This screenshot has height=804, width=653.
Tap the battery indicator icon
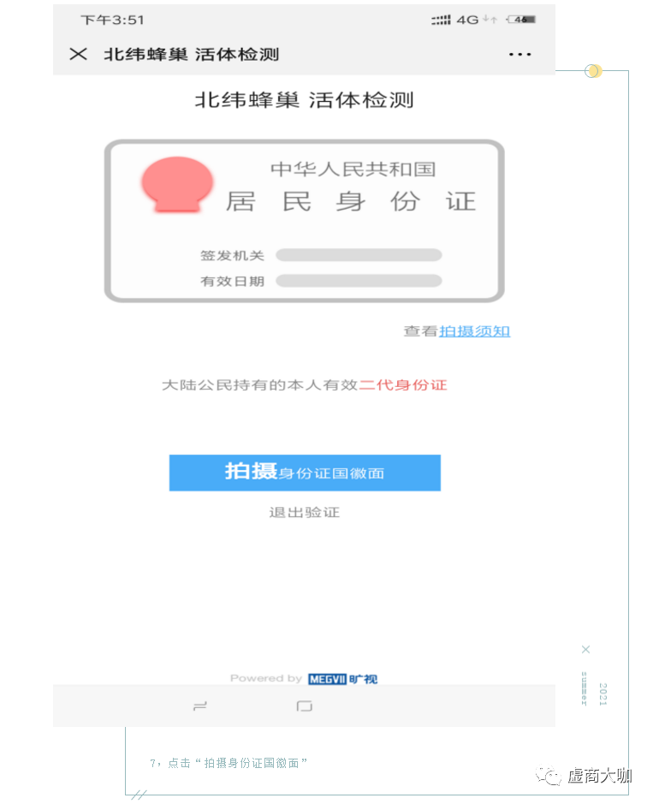click(x=521, y=20)
